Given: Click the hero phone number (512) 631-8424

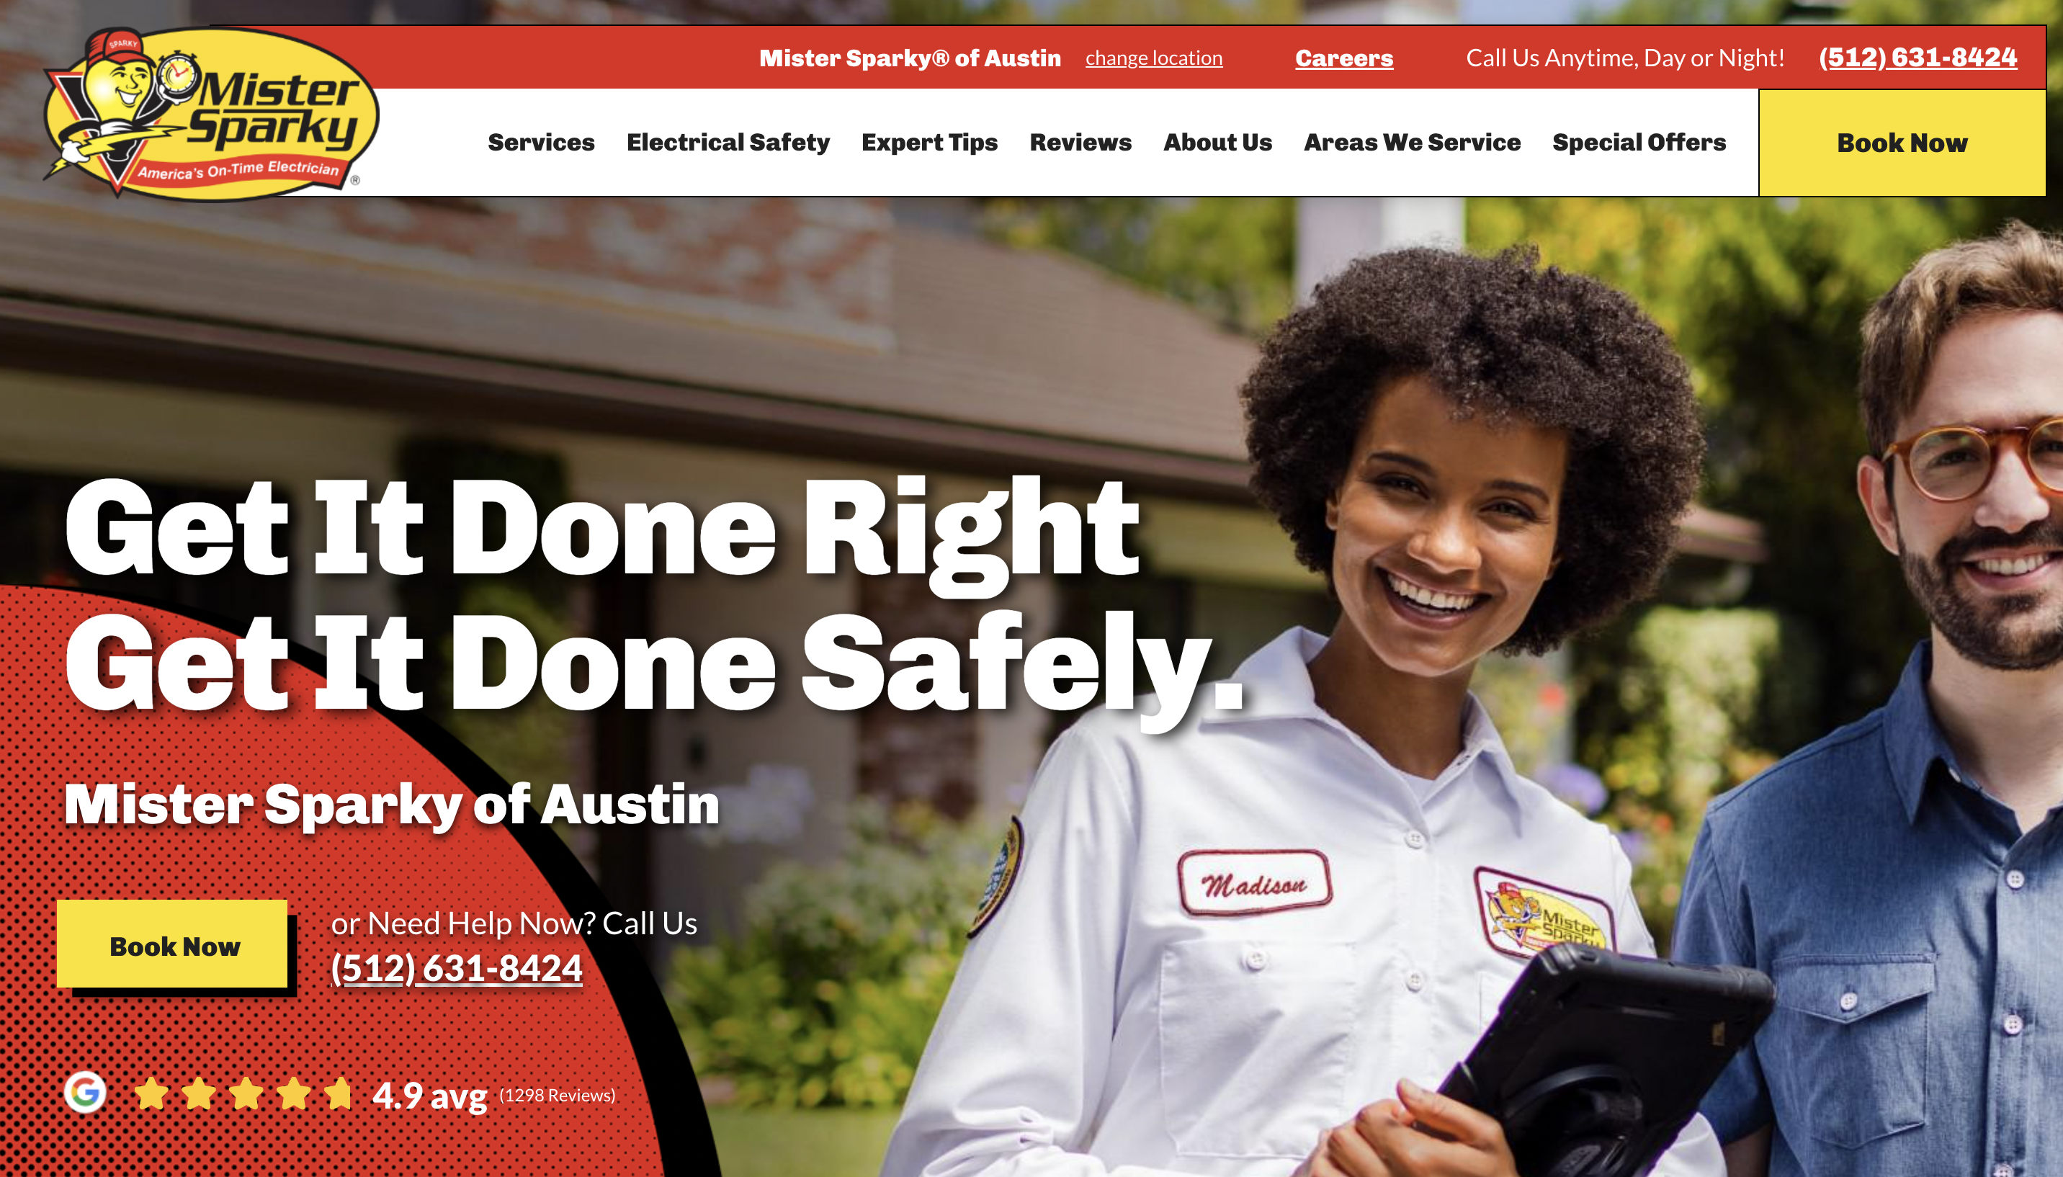Looking at the screenshot, I should [457, 967].
